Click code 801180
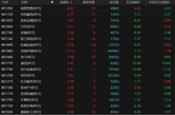 click(7, 88)
